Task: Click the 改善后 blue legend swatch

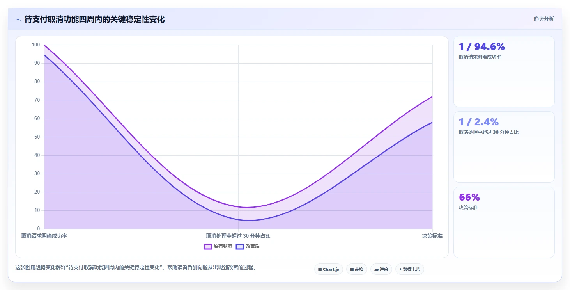Action: [x=240, y=246]
